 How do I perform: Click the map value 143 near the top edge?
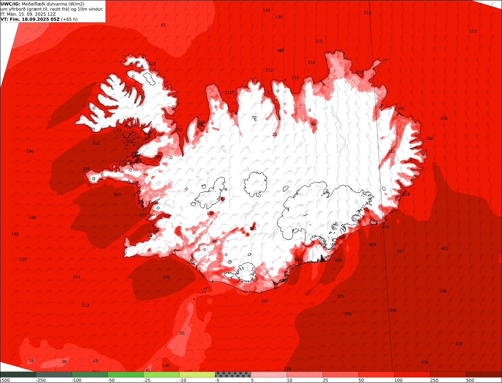tap(266, 10)
